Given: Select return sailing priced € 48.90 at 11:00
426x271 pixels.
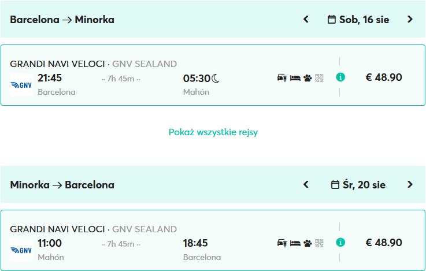Looking at the screenshot, I should [384, 243].
